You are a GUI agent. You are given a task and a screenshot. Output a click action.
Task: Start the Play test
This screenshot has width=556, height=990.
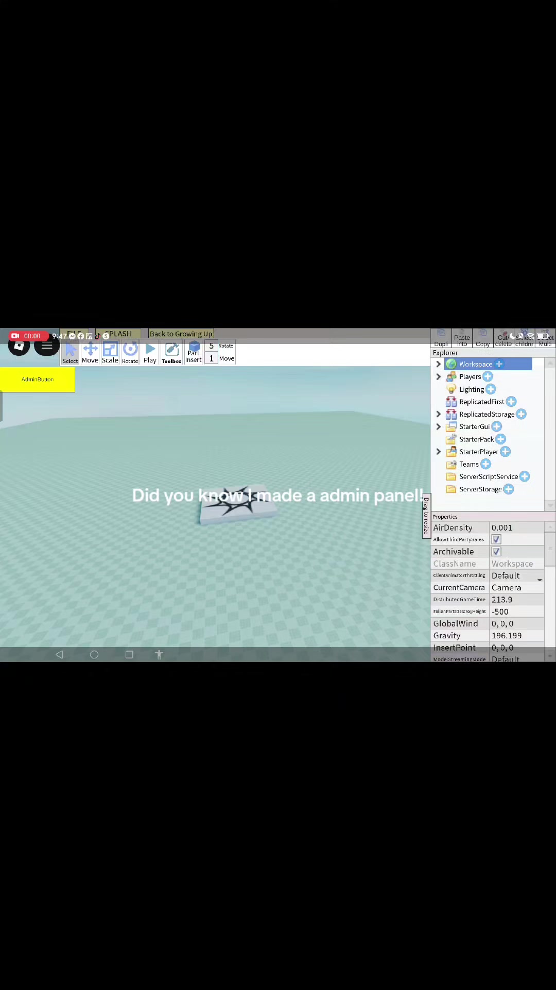[x=150, y=353]
